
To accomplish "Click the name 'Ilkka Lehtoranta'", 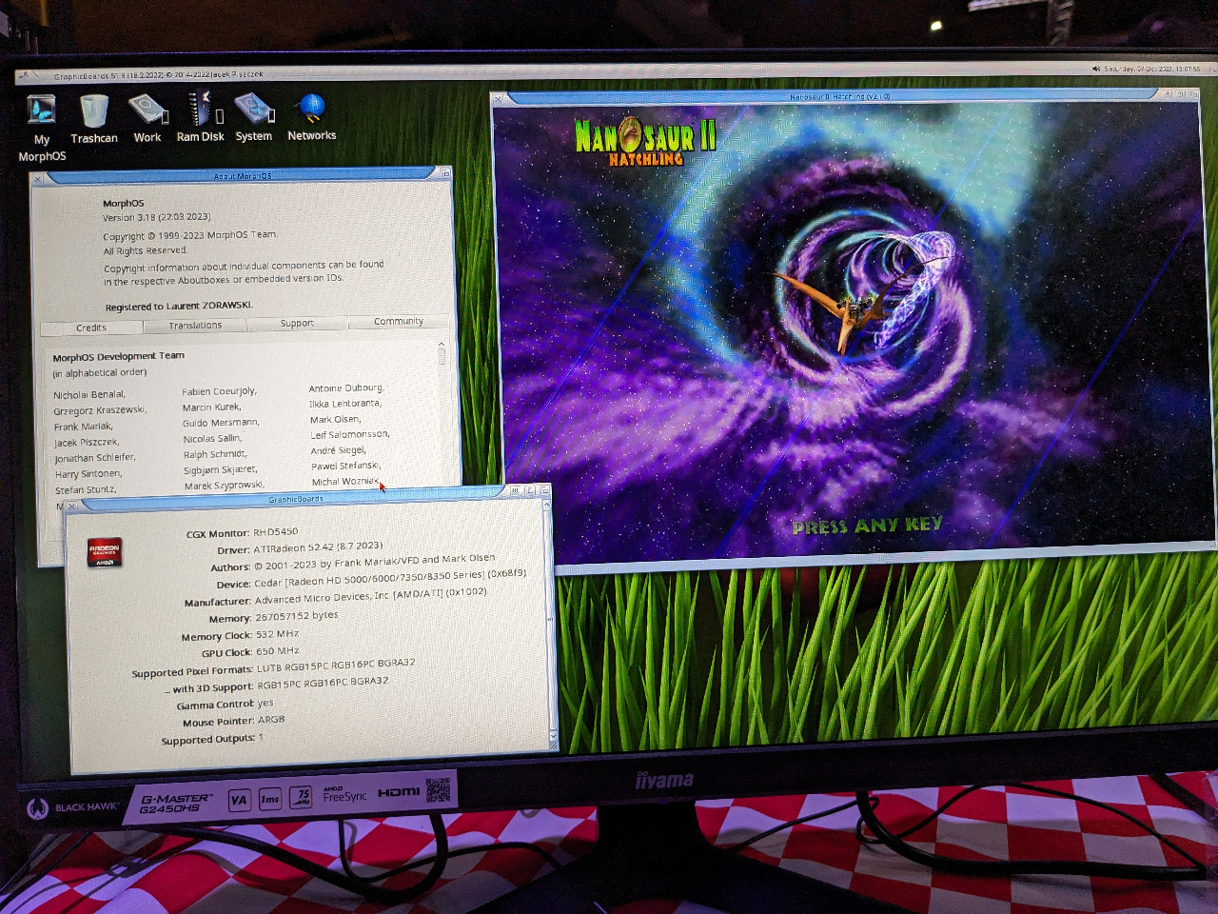I will pyautogui.click(x=345, y=404).
